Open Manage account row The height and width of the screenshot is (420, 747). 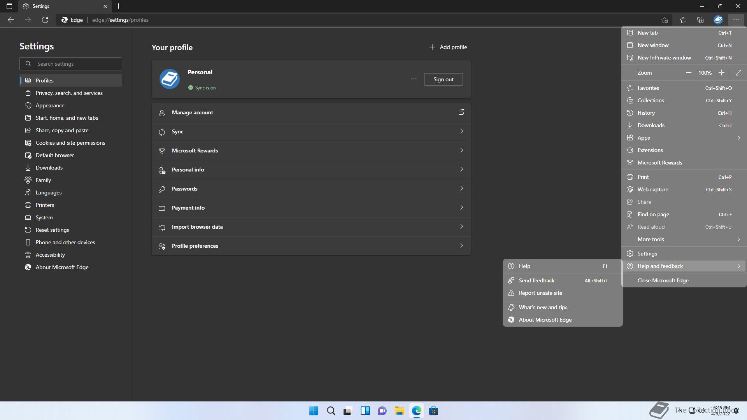coord(311,112)
